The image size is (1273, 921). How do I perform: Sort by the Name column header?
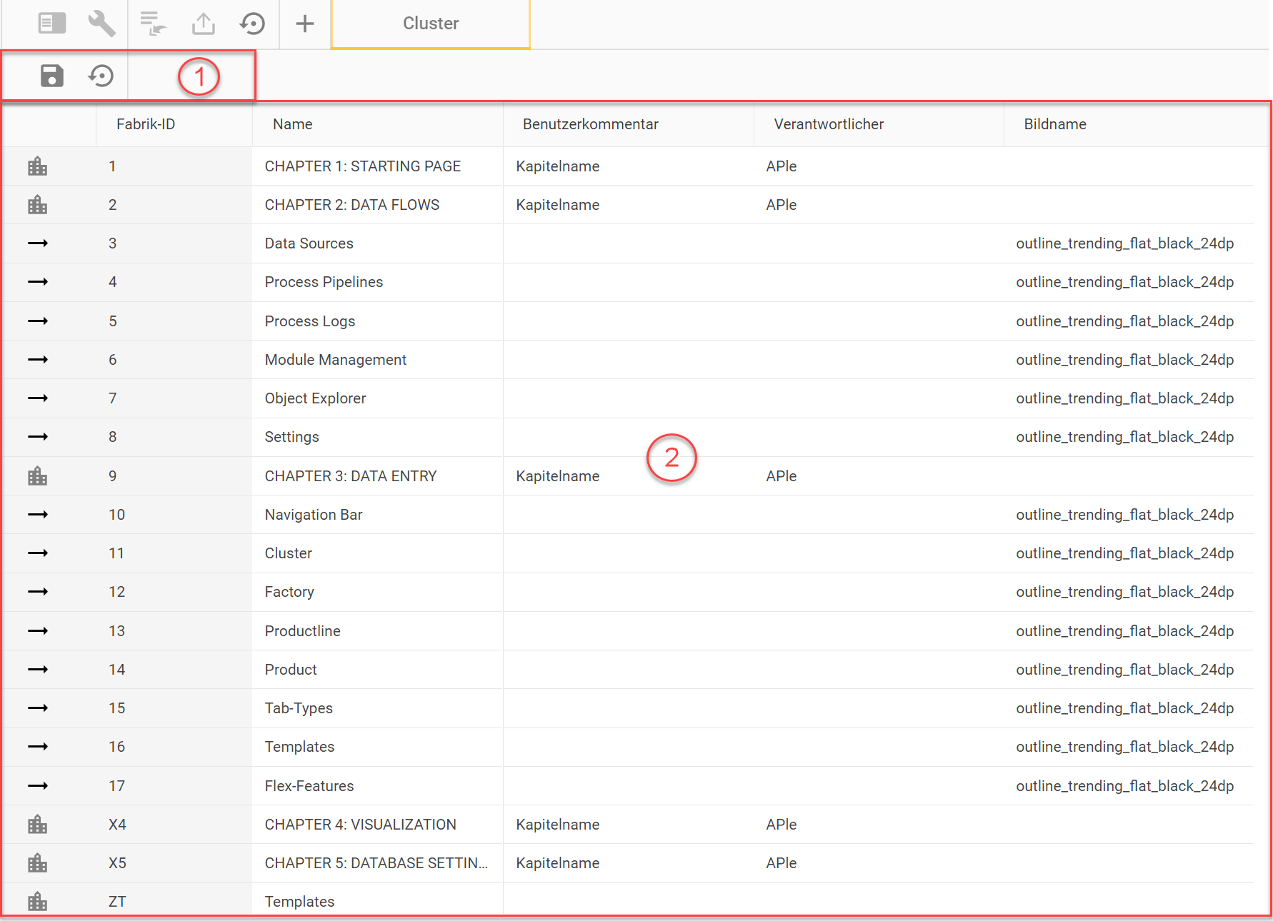[293, 124]
